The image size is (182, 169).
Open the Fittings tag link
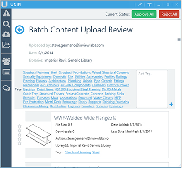tap(119, 81)
